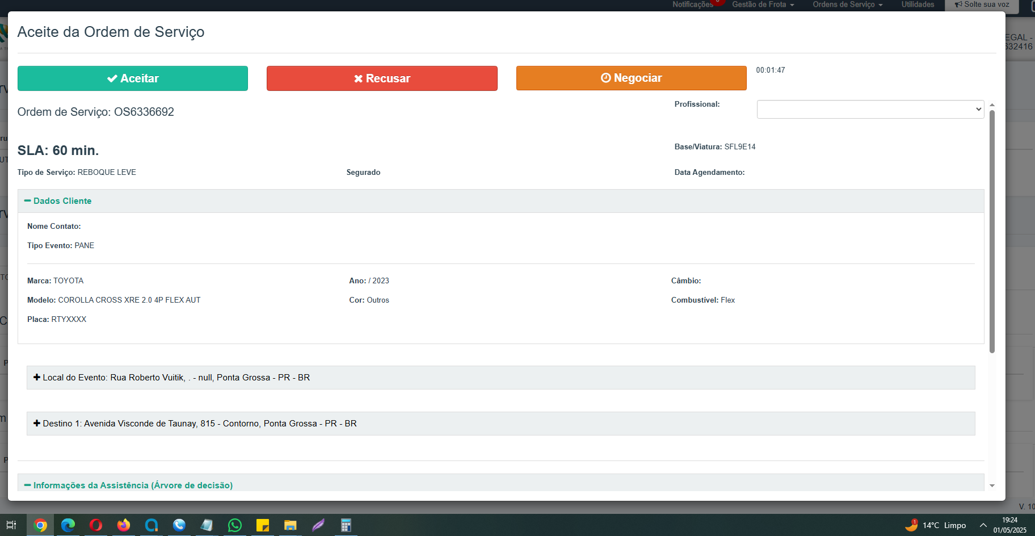Image resolution: width=1035 pixels, height=536 pixels.
Task: Click Tipo Evento value PANE
Action: click(x=85, y=246)
